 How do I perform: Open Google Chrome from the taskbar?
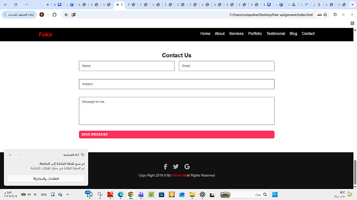click(x=131, y=195)
